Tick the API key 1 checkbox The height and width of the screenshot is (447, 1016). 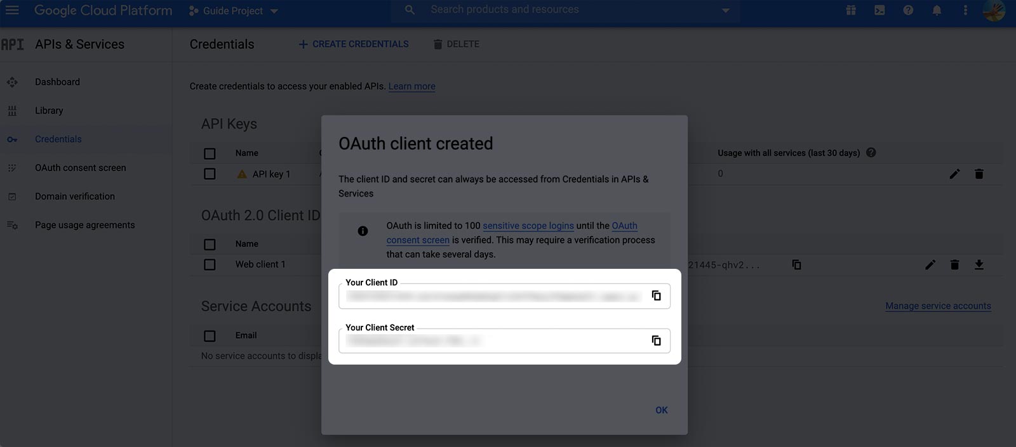click(x=210, y=174)
